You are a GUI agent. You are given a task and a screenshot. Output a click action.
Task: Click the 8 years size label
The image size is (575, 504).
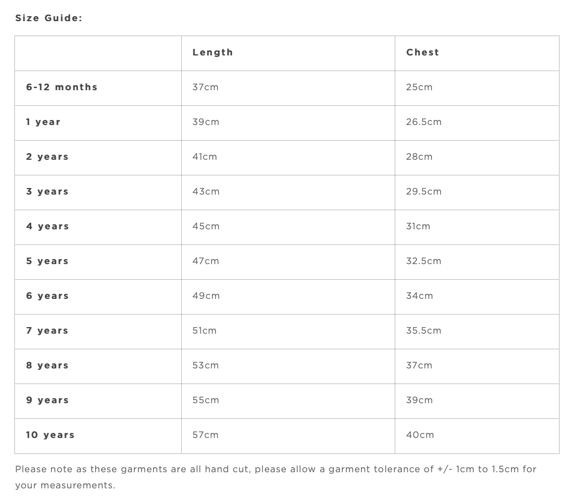click(x=47, y=365)
